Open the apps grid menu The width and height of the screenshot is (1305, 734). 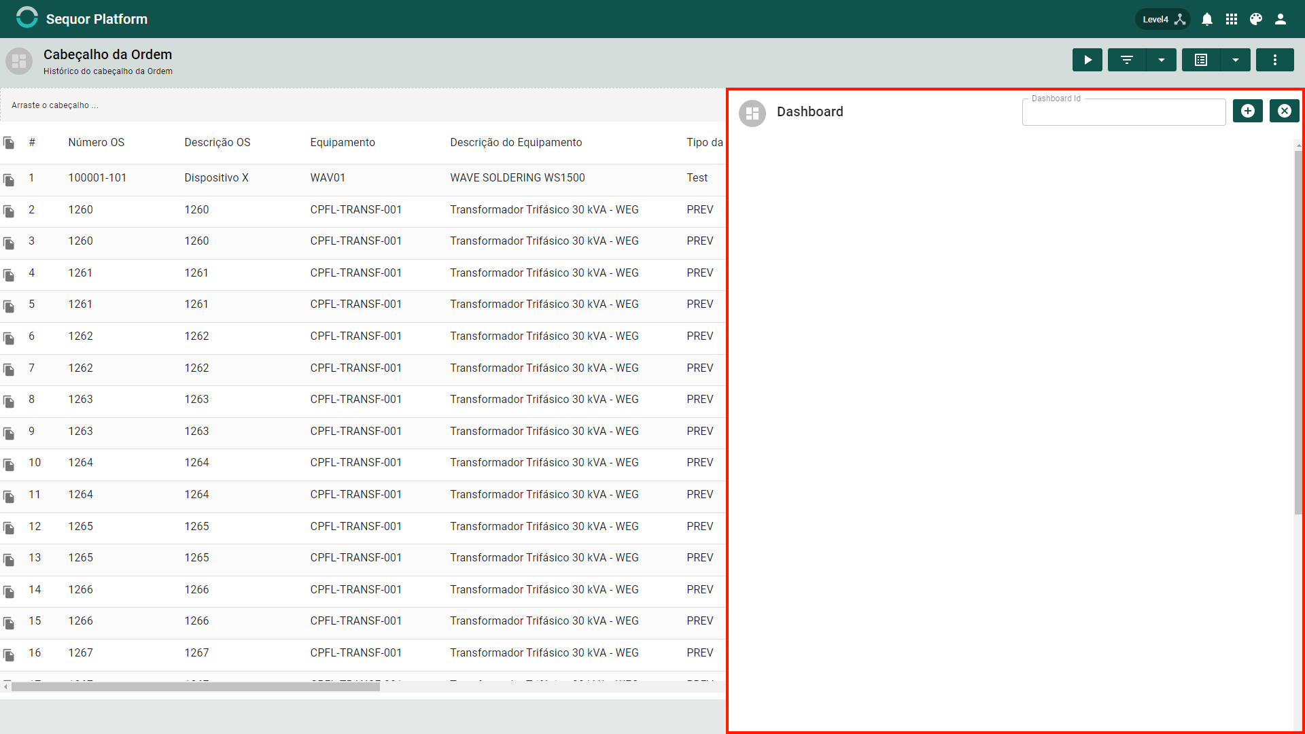click(x=1232, y=19)
